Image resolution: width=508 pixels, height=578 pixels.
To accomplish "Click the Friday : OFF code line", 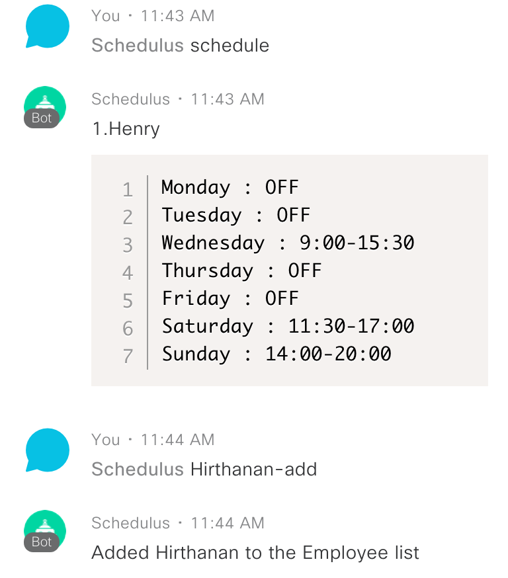I will click(230, 298).
